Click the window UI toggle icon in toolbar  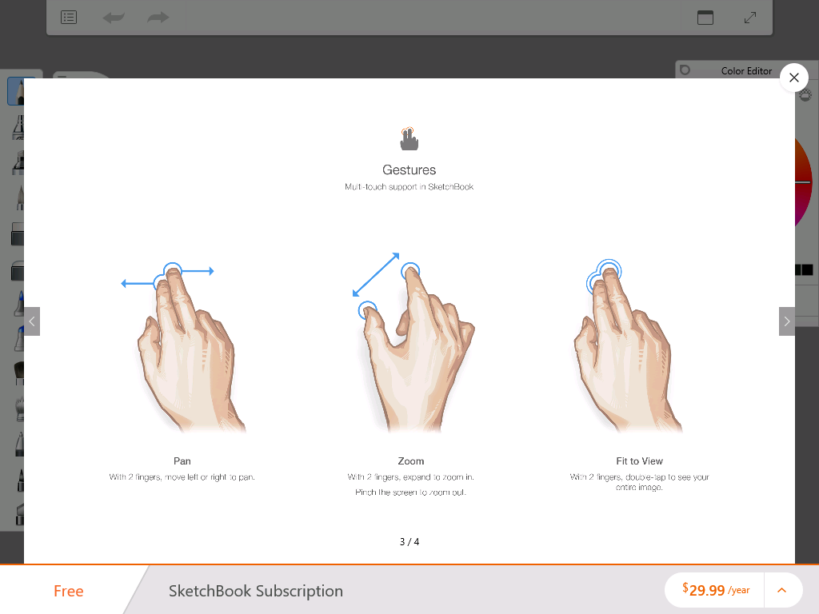[x=705, y=18]
